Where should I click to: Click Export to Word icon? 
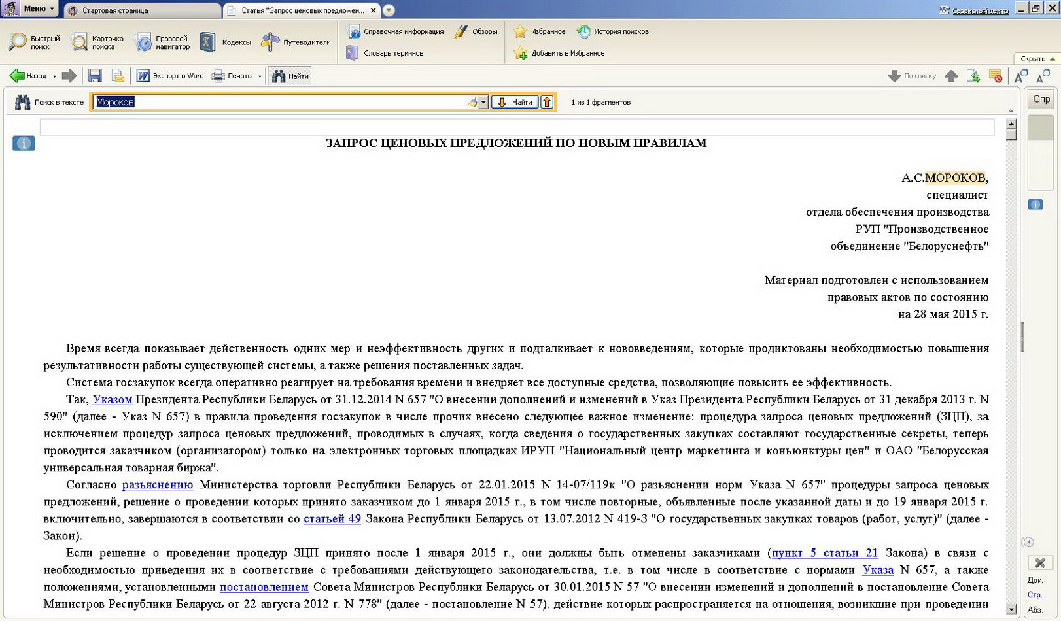(143, 76)
